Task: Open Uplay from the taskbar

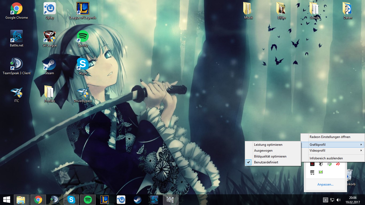Action: coord(121,200)
